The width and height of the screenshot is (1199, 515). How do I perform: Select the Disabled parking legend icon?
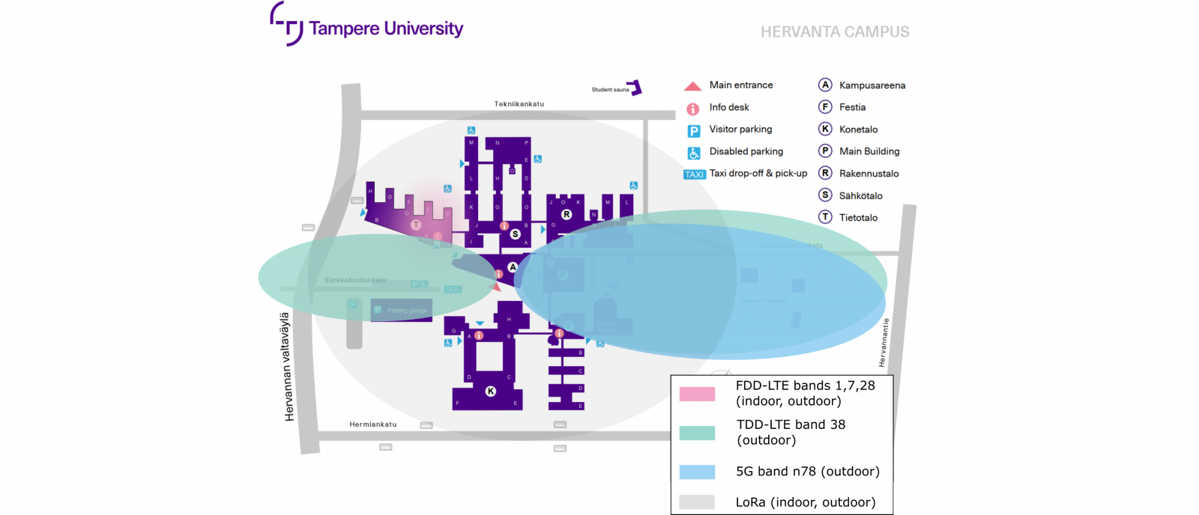[x=694, y=153]
